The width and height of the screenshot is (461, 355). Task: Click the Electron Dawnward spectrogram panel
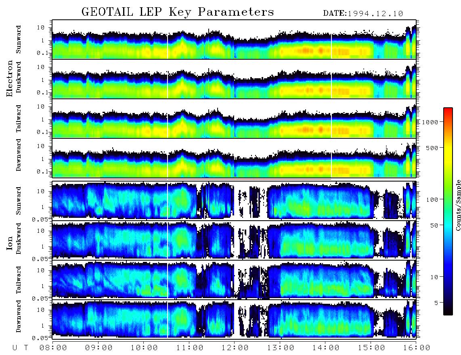[x=234, y=158]
